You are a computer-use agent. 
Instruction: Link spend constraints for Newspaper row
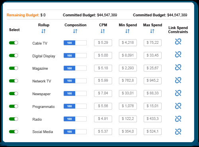pos(178,93)
